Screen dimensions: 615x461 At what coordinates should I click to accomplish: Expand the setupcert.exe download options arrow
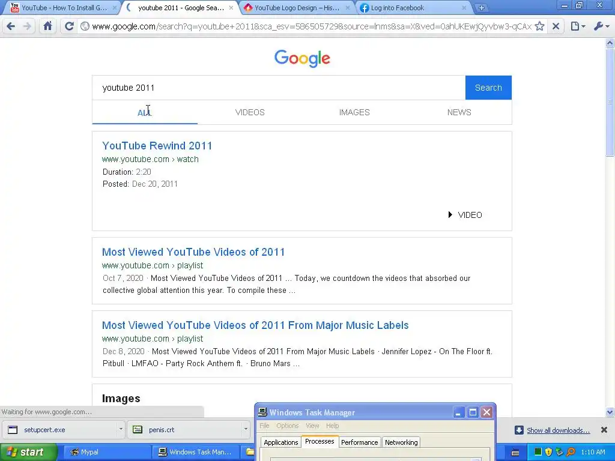point(121,429)
